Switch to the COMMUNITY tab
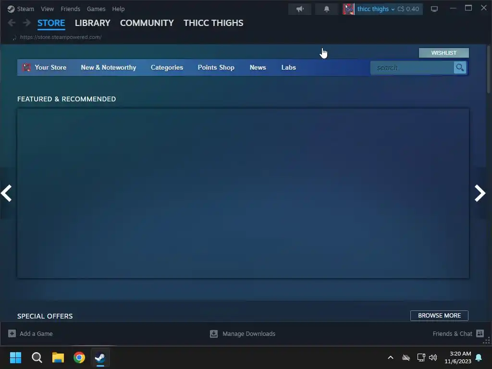Screen dimensions: 492x369 [147, 23]
